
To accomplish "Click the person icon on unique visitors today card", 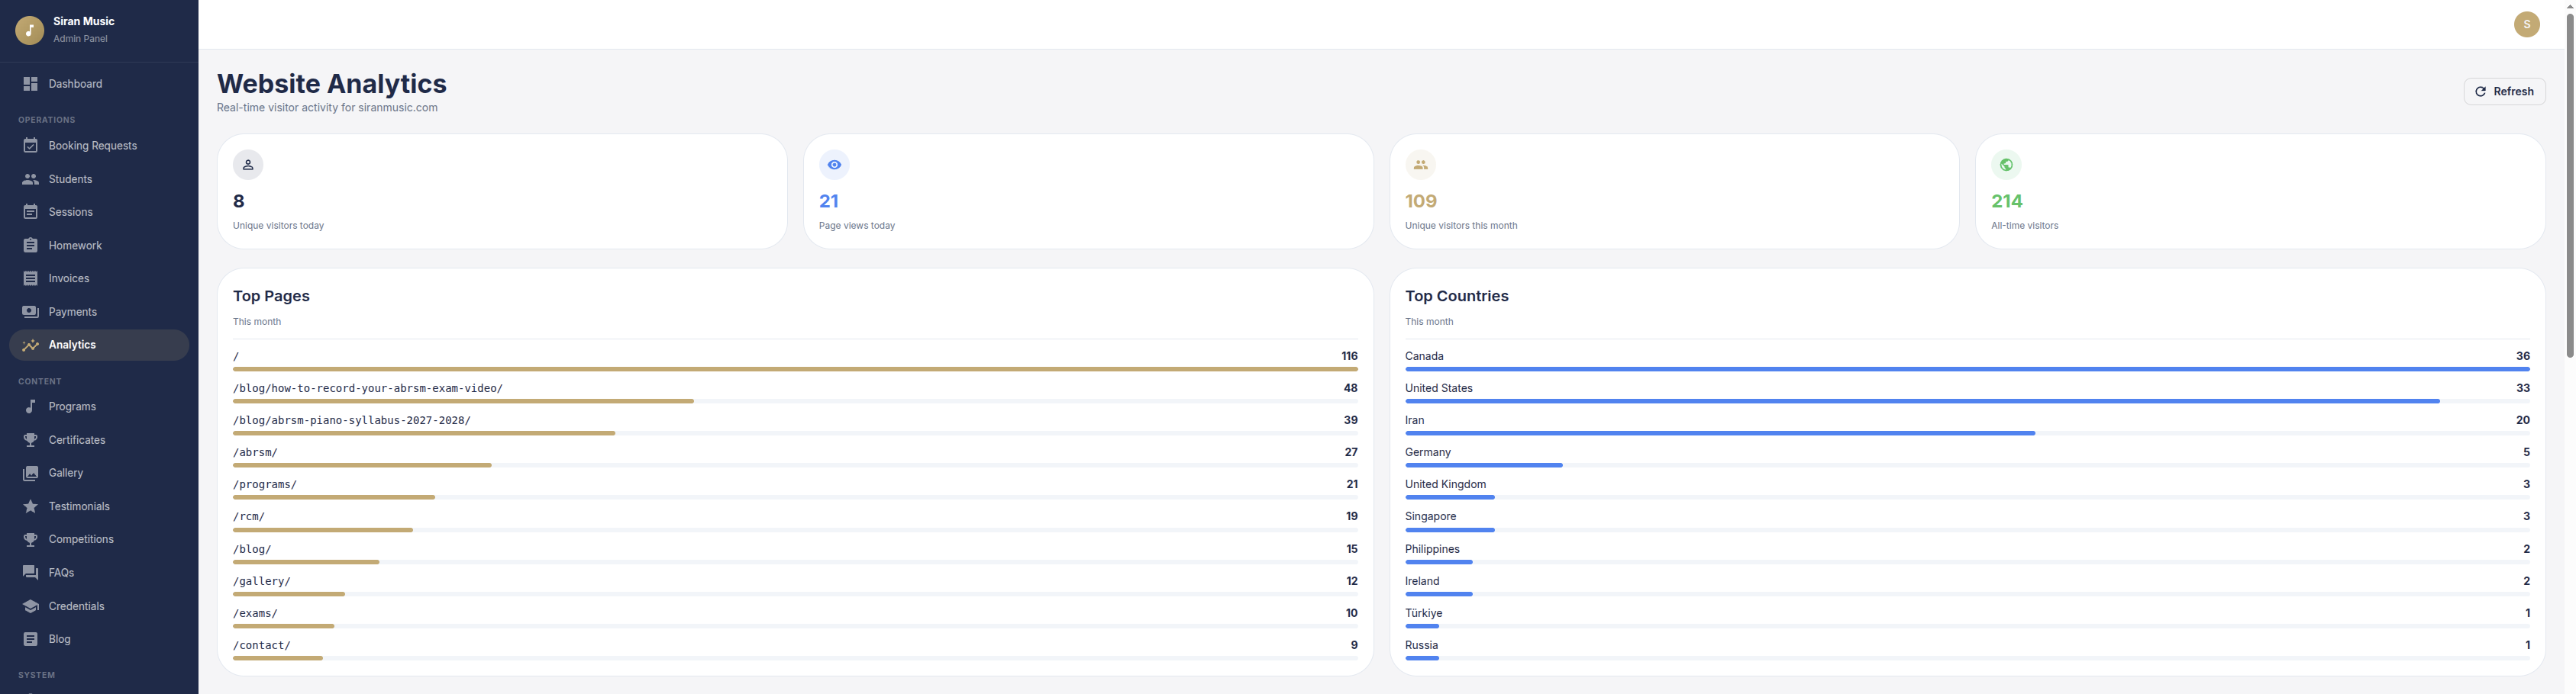I will click(x=248, y=165).
